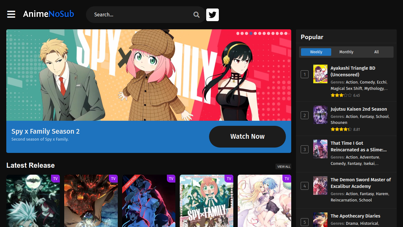Click the 6.45 star rating
Screen dimensions: 403x227
coord(345,95)
